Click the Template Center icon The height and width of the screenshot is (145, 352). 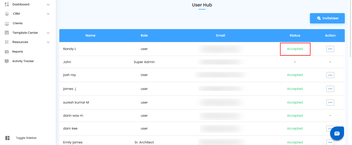point(7,33)
